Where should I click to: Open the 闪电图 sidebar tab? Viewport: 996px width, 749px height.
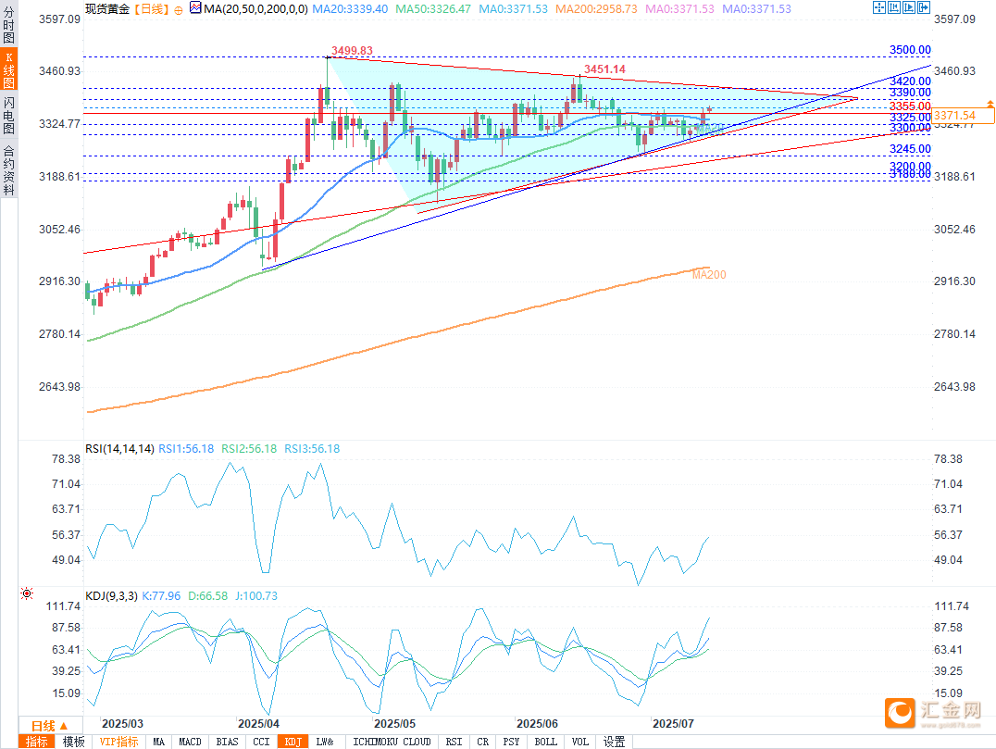coord(9,116)
